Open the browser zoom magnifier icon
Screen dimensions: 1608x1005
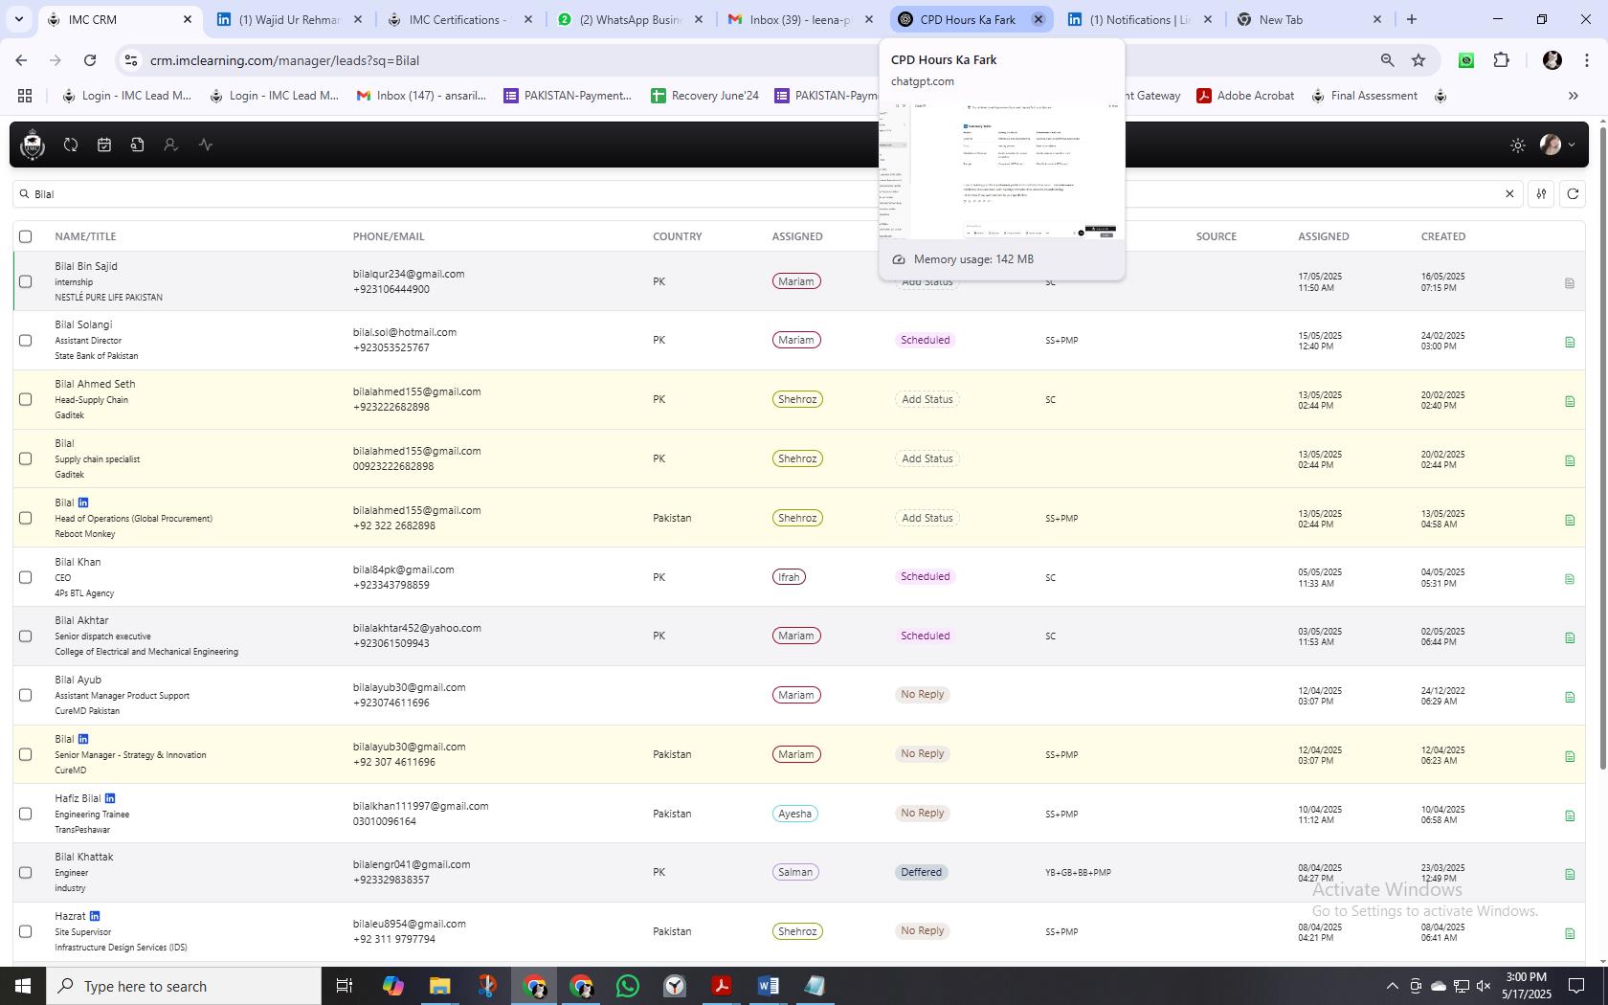(1387, 60)
